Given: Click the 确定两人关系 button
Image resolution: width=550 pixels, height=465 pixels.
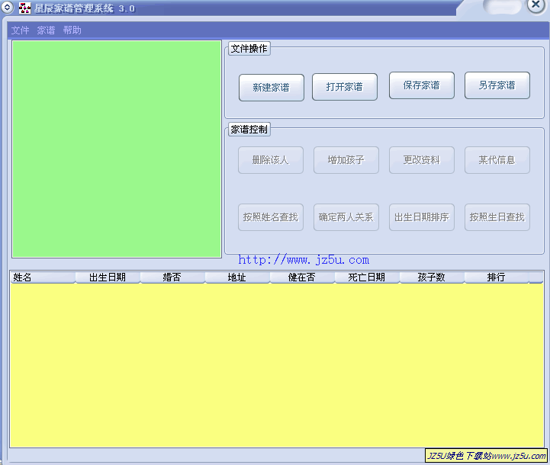Looking at the screenshot, I should 346,217.
